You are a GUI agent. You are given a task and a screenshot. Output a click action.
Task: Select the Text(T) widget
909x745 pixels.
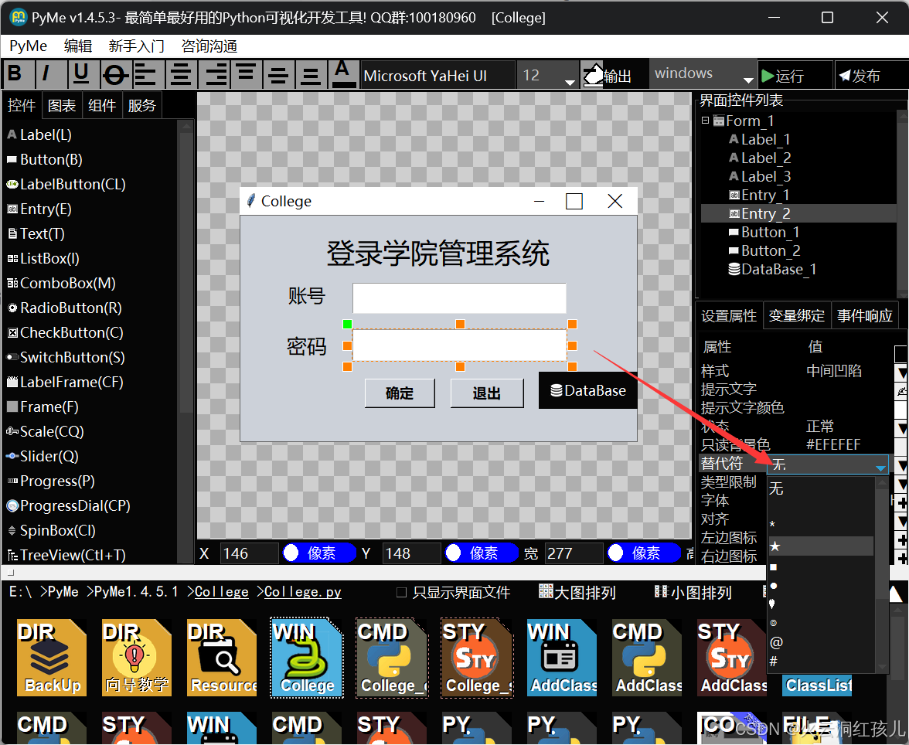pos(36,233)
